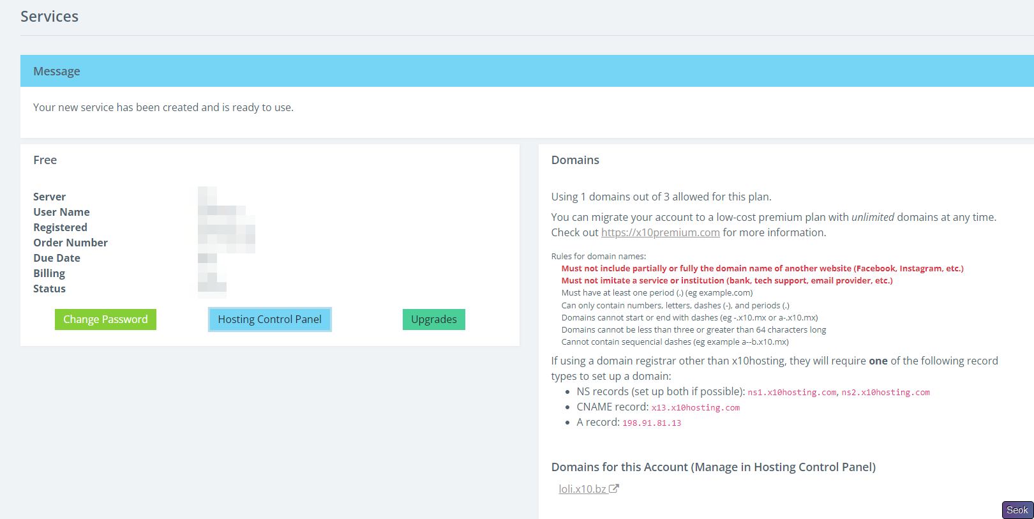This screenshot has height=519, width=1034.
Task: Select the ns2.x10hosting.com nameserver text
Action: pyautogui.click(x=885, y=393)
